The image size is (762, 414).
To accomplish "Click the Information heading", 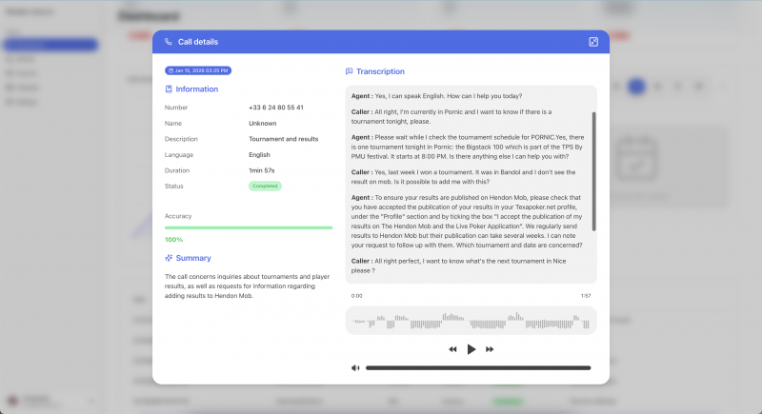I will click(x=197, y=89).
